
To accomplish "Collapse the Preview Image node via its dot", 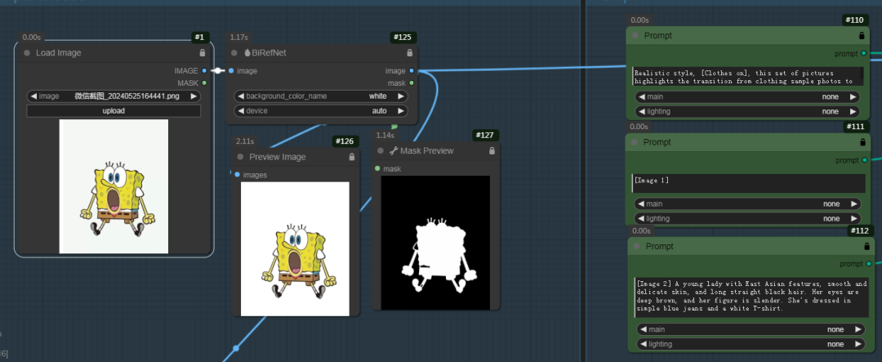I will point(241,157).
